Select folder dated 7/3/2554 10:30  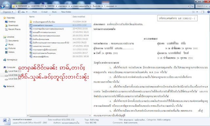60,22
